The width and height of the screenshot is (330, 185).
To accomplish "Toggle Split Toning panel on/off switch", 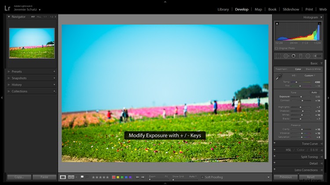I will 275,157.
